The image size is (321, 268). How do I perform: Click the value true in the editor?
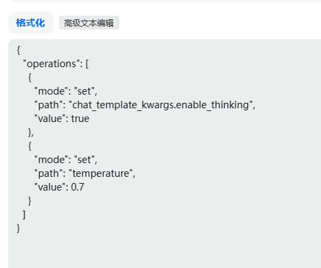click(x=80, y=119)
